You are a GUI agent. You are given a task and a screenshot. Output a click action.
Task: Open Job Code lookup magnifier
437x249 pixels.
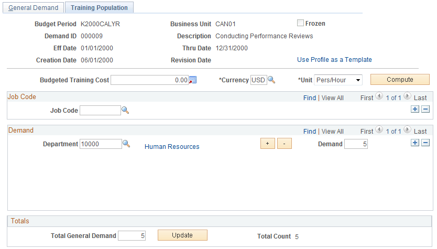(125, 111)
